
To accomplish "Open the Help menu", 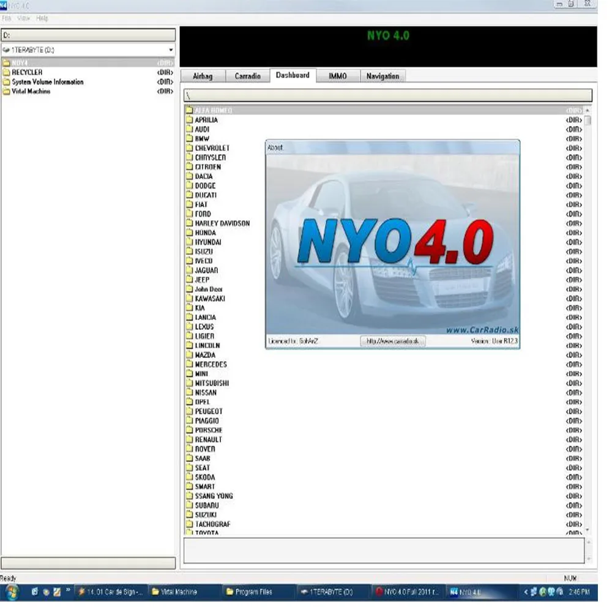I will click(42, 18).
